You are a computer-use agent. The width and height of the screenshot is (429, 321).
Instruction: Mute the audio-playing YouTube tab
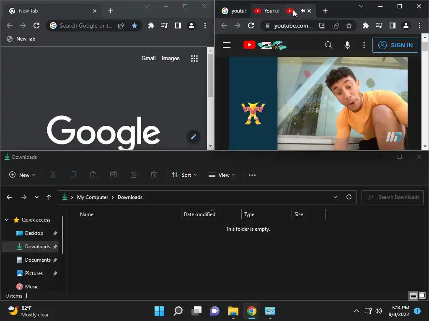point(302,10)
